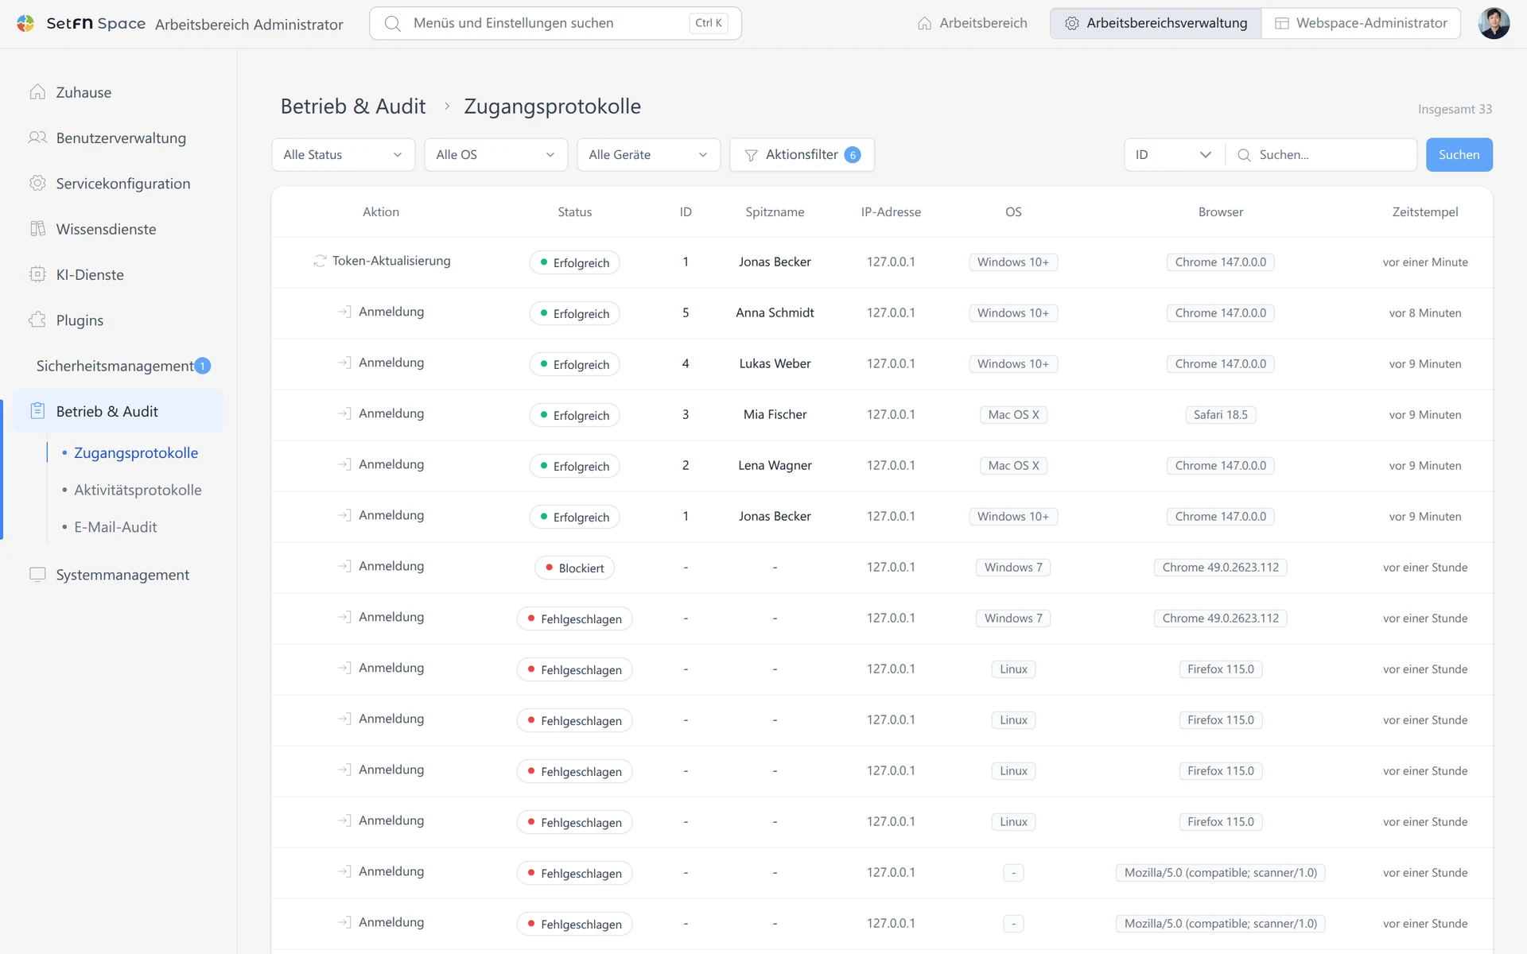This screenshot has height=954, width=1527.
Task: Open the Alle Geräte dropdown
Action: (648, 155)
